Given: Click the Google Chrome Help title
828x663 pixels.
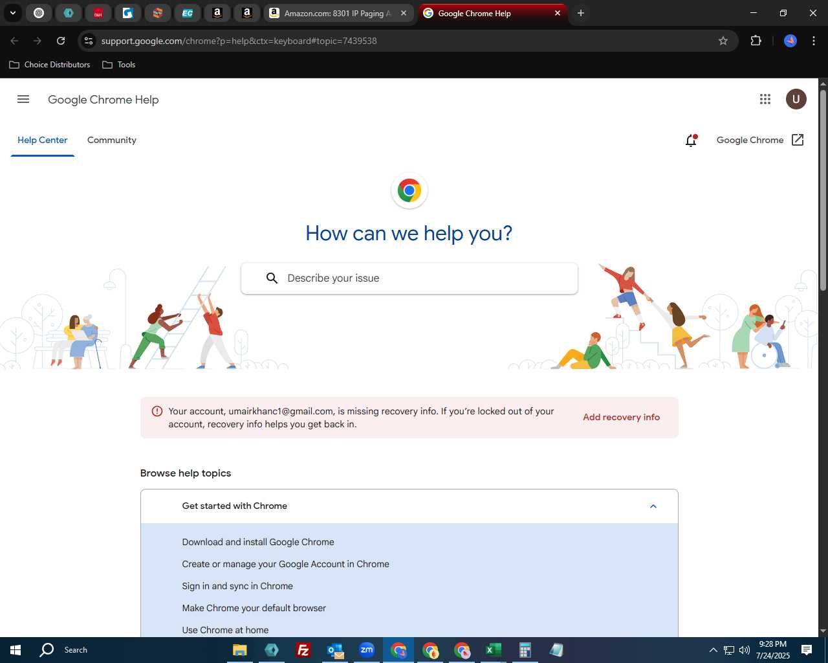Looking at the screenshot, I should click(x=103, y=100).
